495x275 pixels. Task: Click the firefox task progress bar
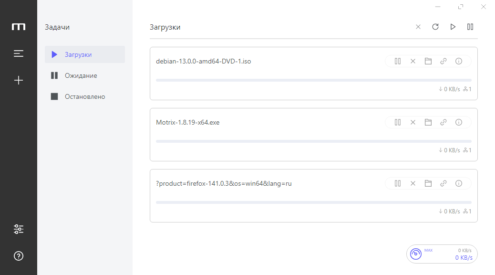pos(314,202)
